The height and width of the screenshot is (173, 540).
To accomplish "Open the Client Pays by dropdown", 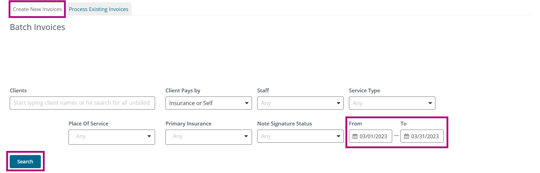I will point(208,103).
